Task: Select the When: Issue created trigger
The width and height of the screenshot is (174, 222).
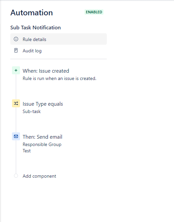Action: point(46,71)
